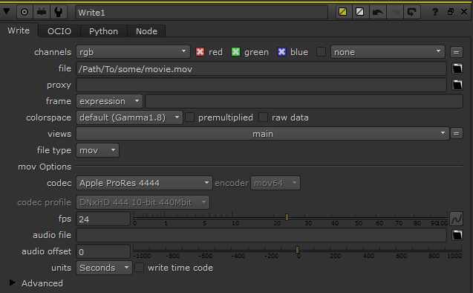
Task: Click the revert icon beside the redo arrow
Action: click(x=412, y=12)
